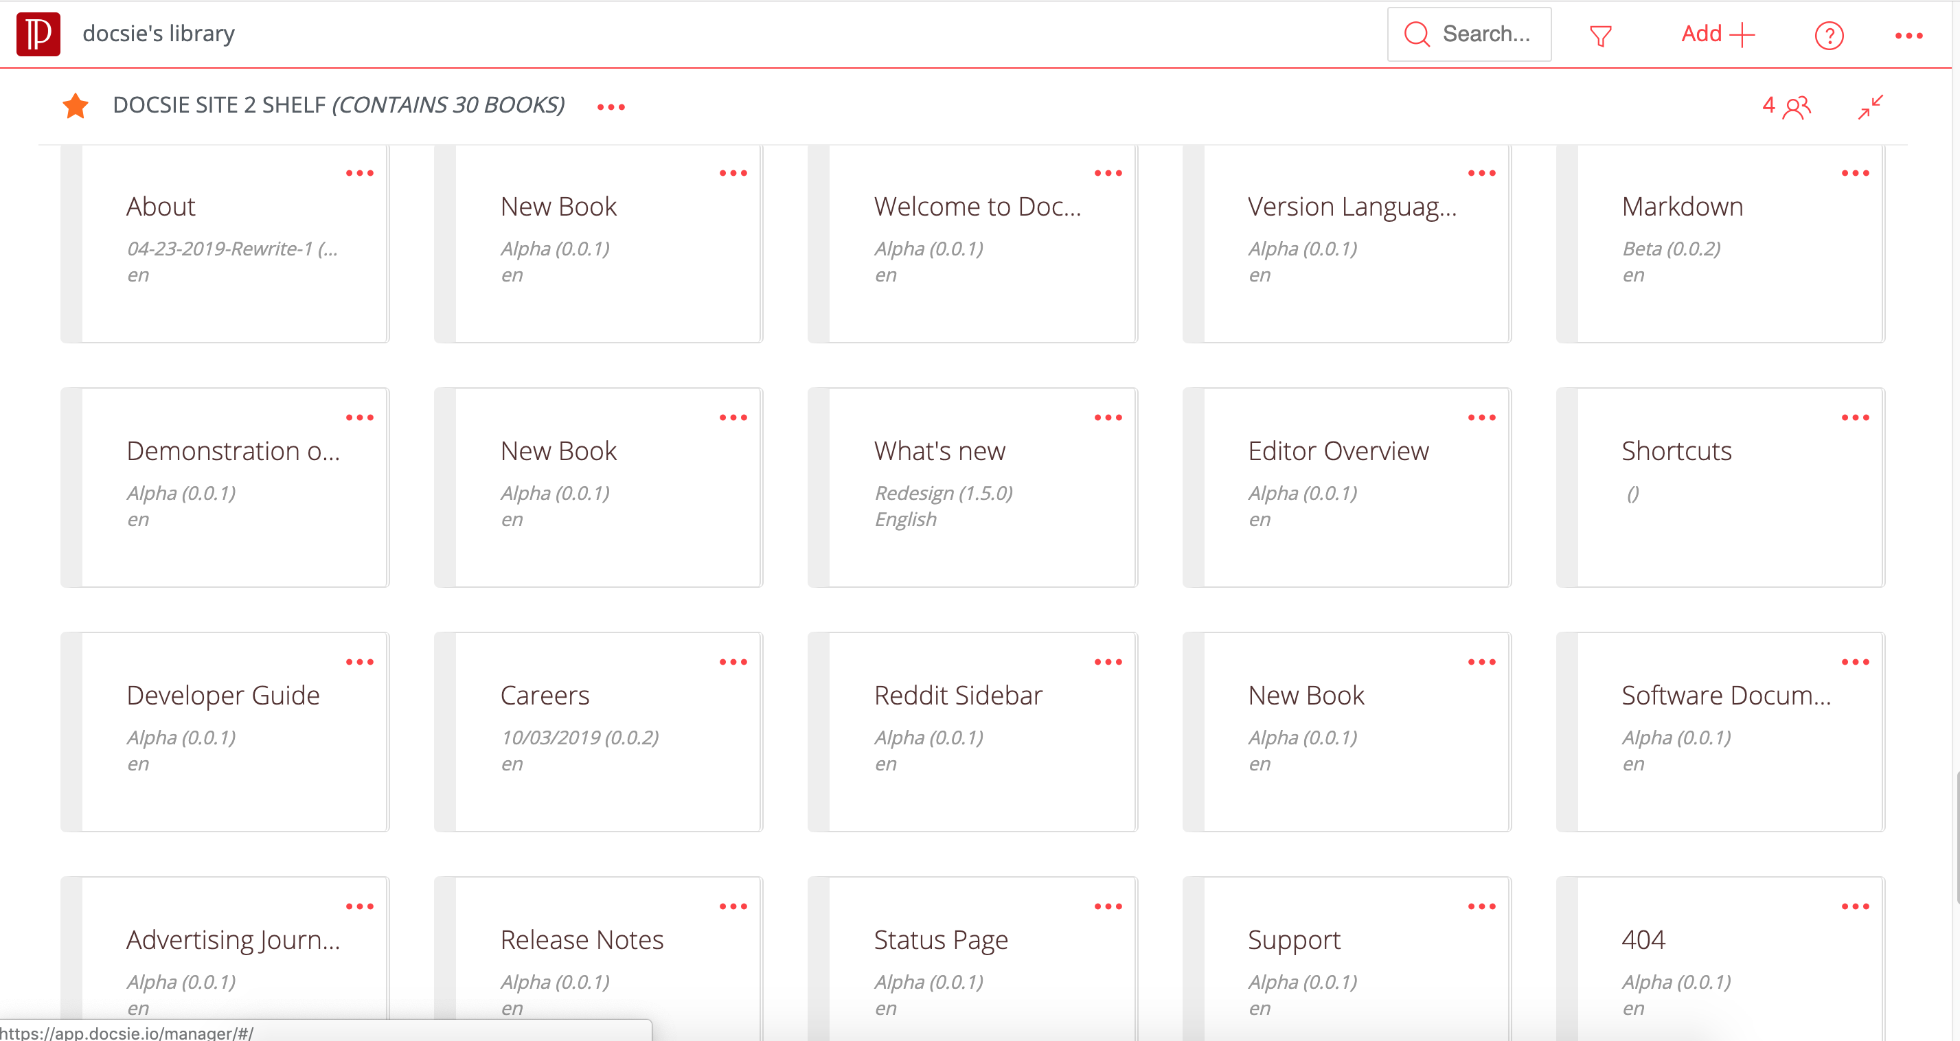Click the Docsie logo icon

click(x=38, y=34)
